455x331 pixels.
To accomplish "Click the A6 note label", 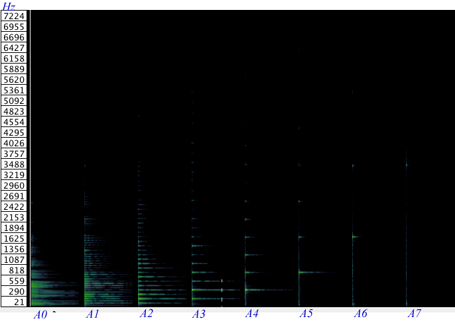I will pos(361,313).
